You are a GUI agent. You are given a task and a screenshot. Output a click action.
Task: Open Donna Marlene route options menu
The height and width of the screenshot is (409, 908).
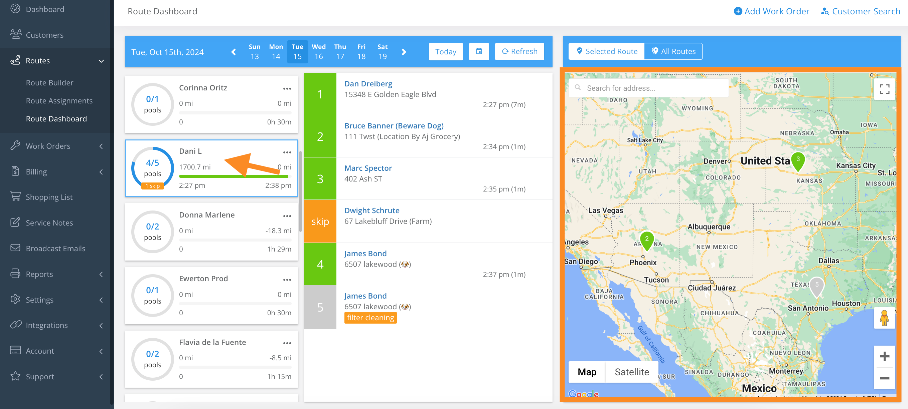(287, 216)
